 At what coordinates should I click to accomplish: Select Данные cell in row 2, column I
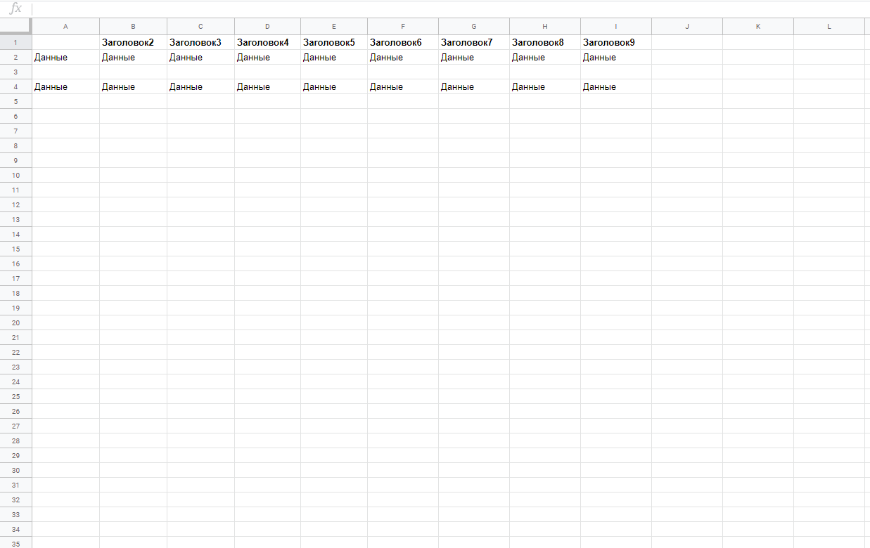point(616,57)
